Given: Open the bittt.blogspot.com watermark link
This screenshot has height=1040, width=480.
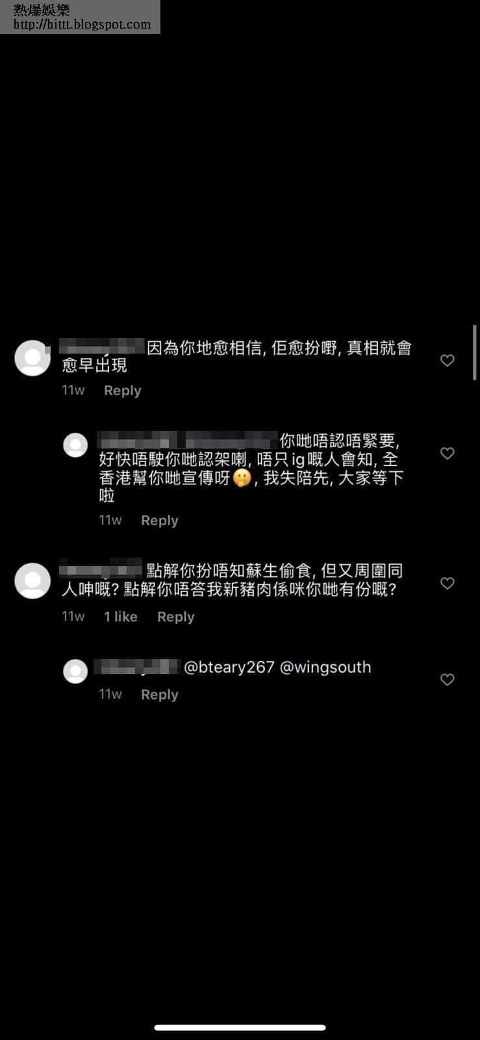Looking at the screenshot, I should [x=82, y=25].
